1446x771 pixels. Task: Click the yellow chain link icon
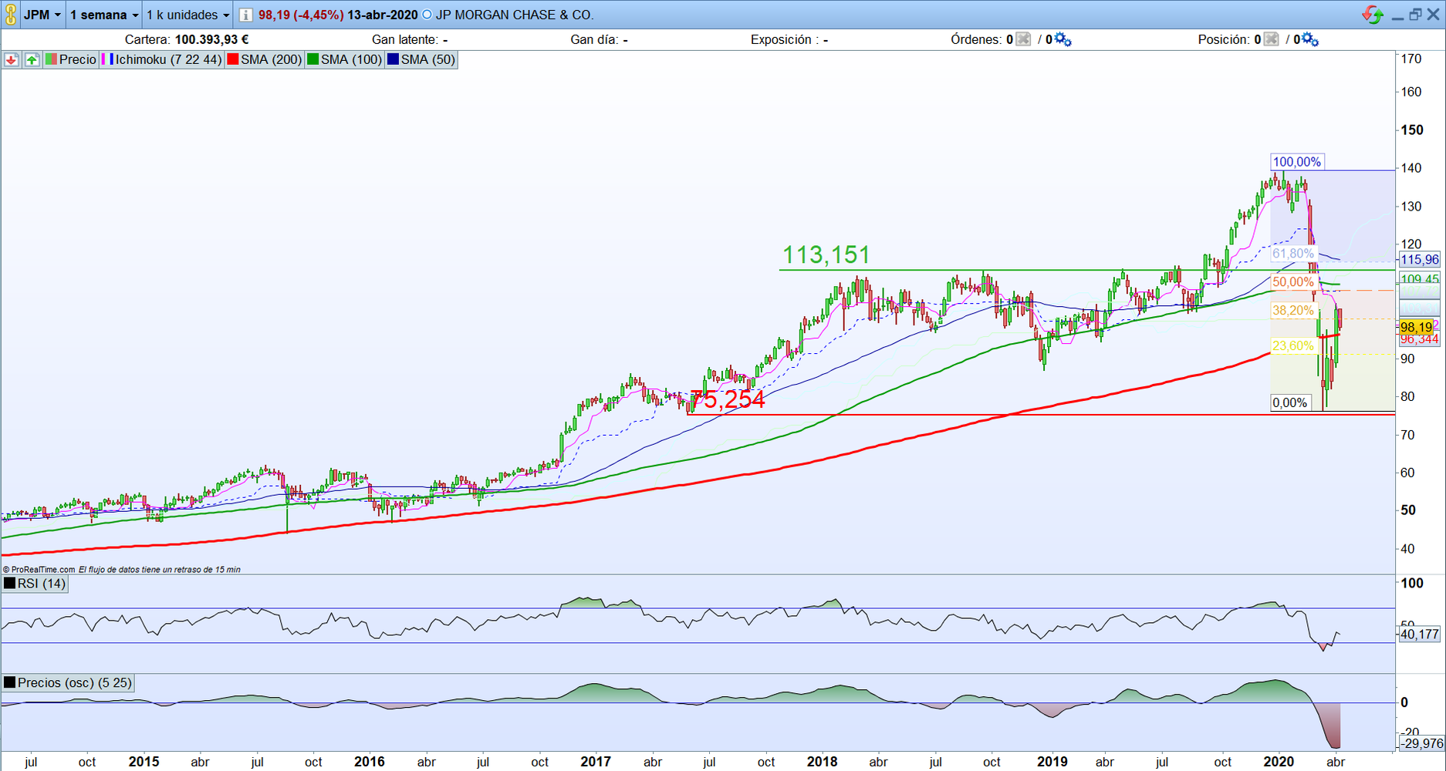pyautogui.click(x=11, y=15)
